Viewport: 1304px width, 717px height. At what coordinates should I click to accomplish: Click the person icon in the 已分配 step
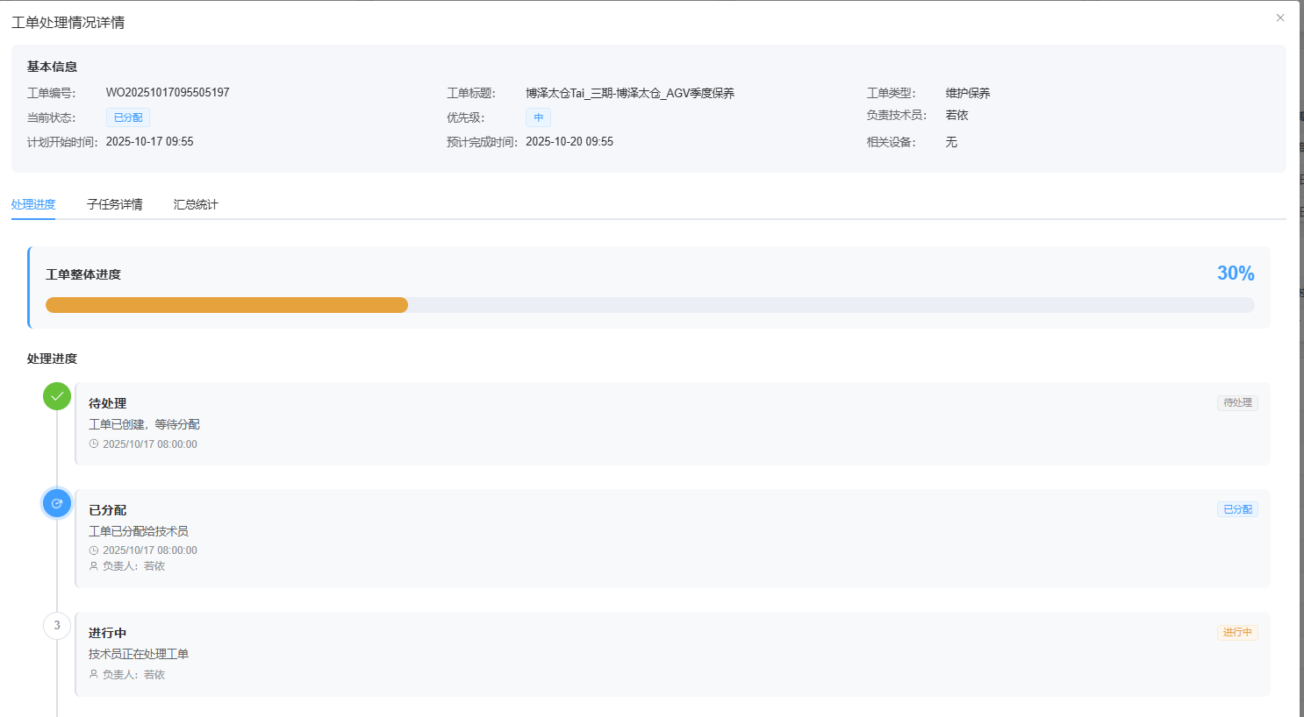[x=94, y=566]
